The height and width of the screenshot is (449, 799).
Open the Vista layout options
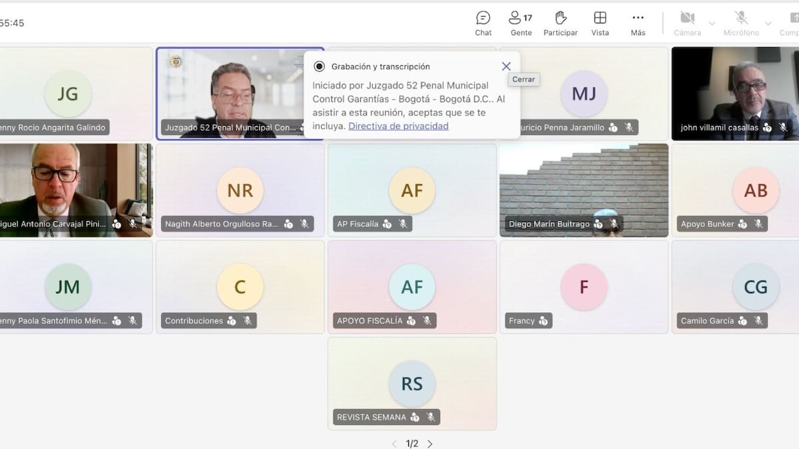coord(600,23)
